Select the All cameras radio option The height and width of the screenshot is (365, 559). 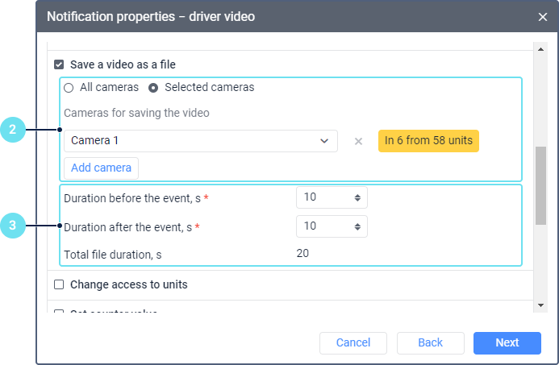point(69,87)
